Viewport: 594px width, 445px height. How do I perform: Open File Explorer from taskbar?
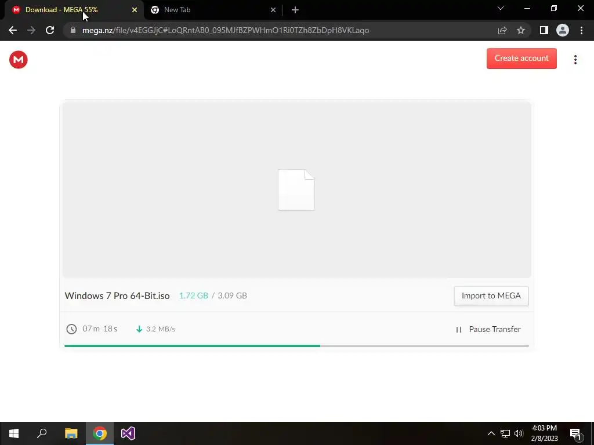(x=71, y=433)
